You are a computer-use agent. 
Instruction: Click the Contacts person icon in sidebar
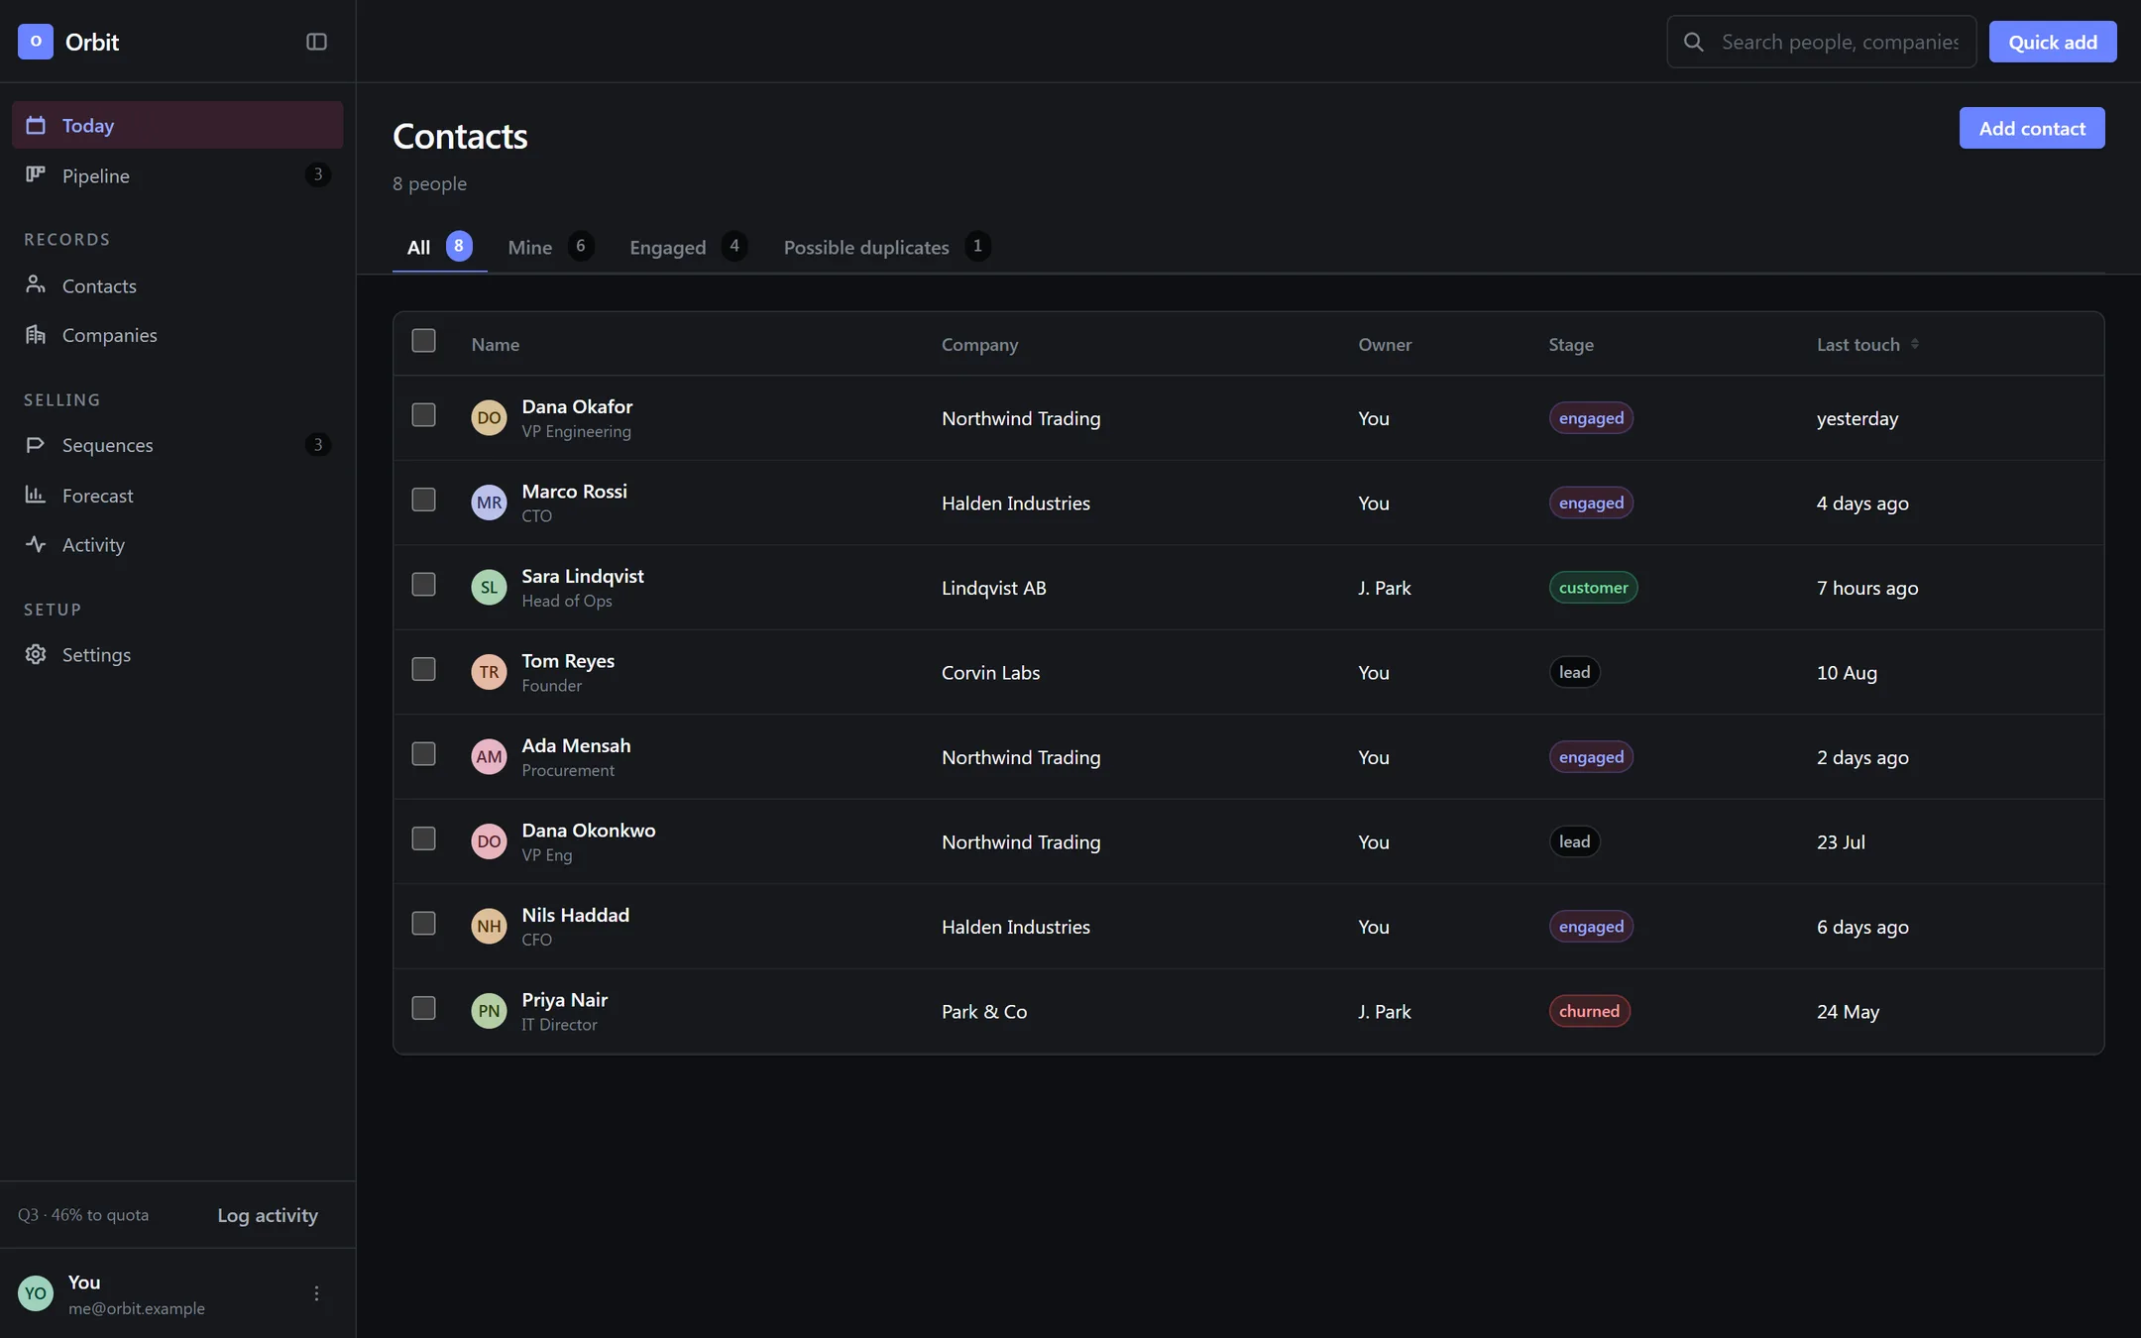[36, 284]
